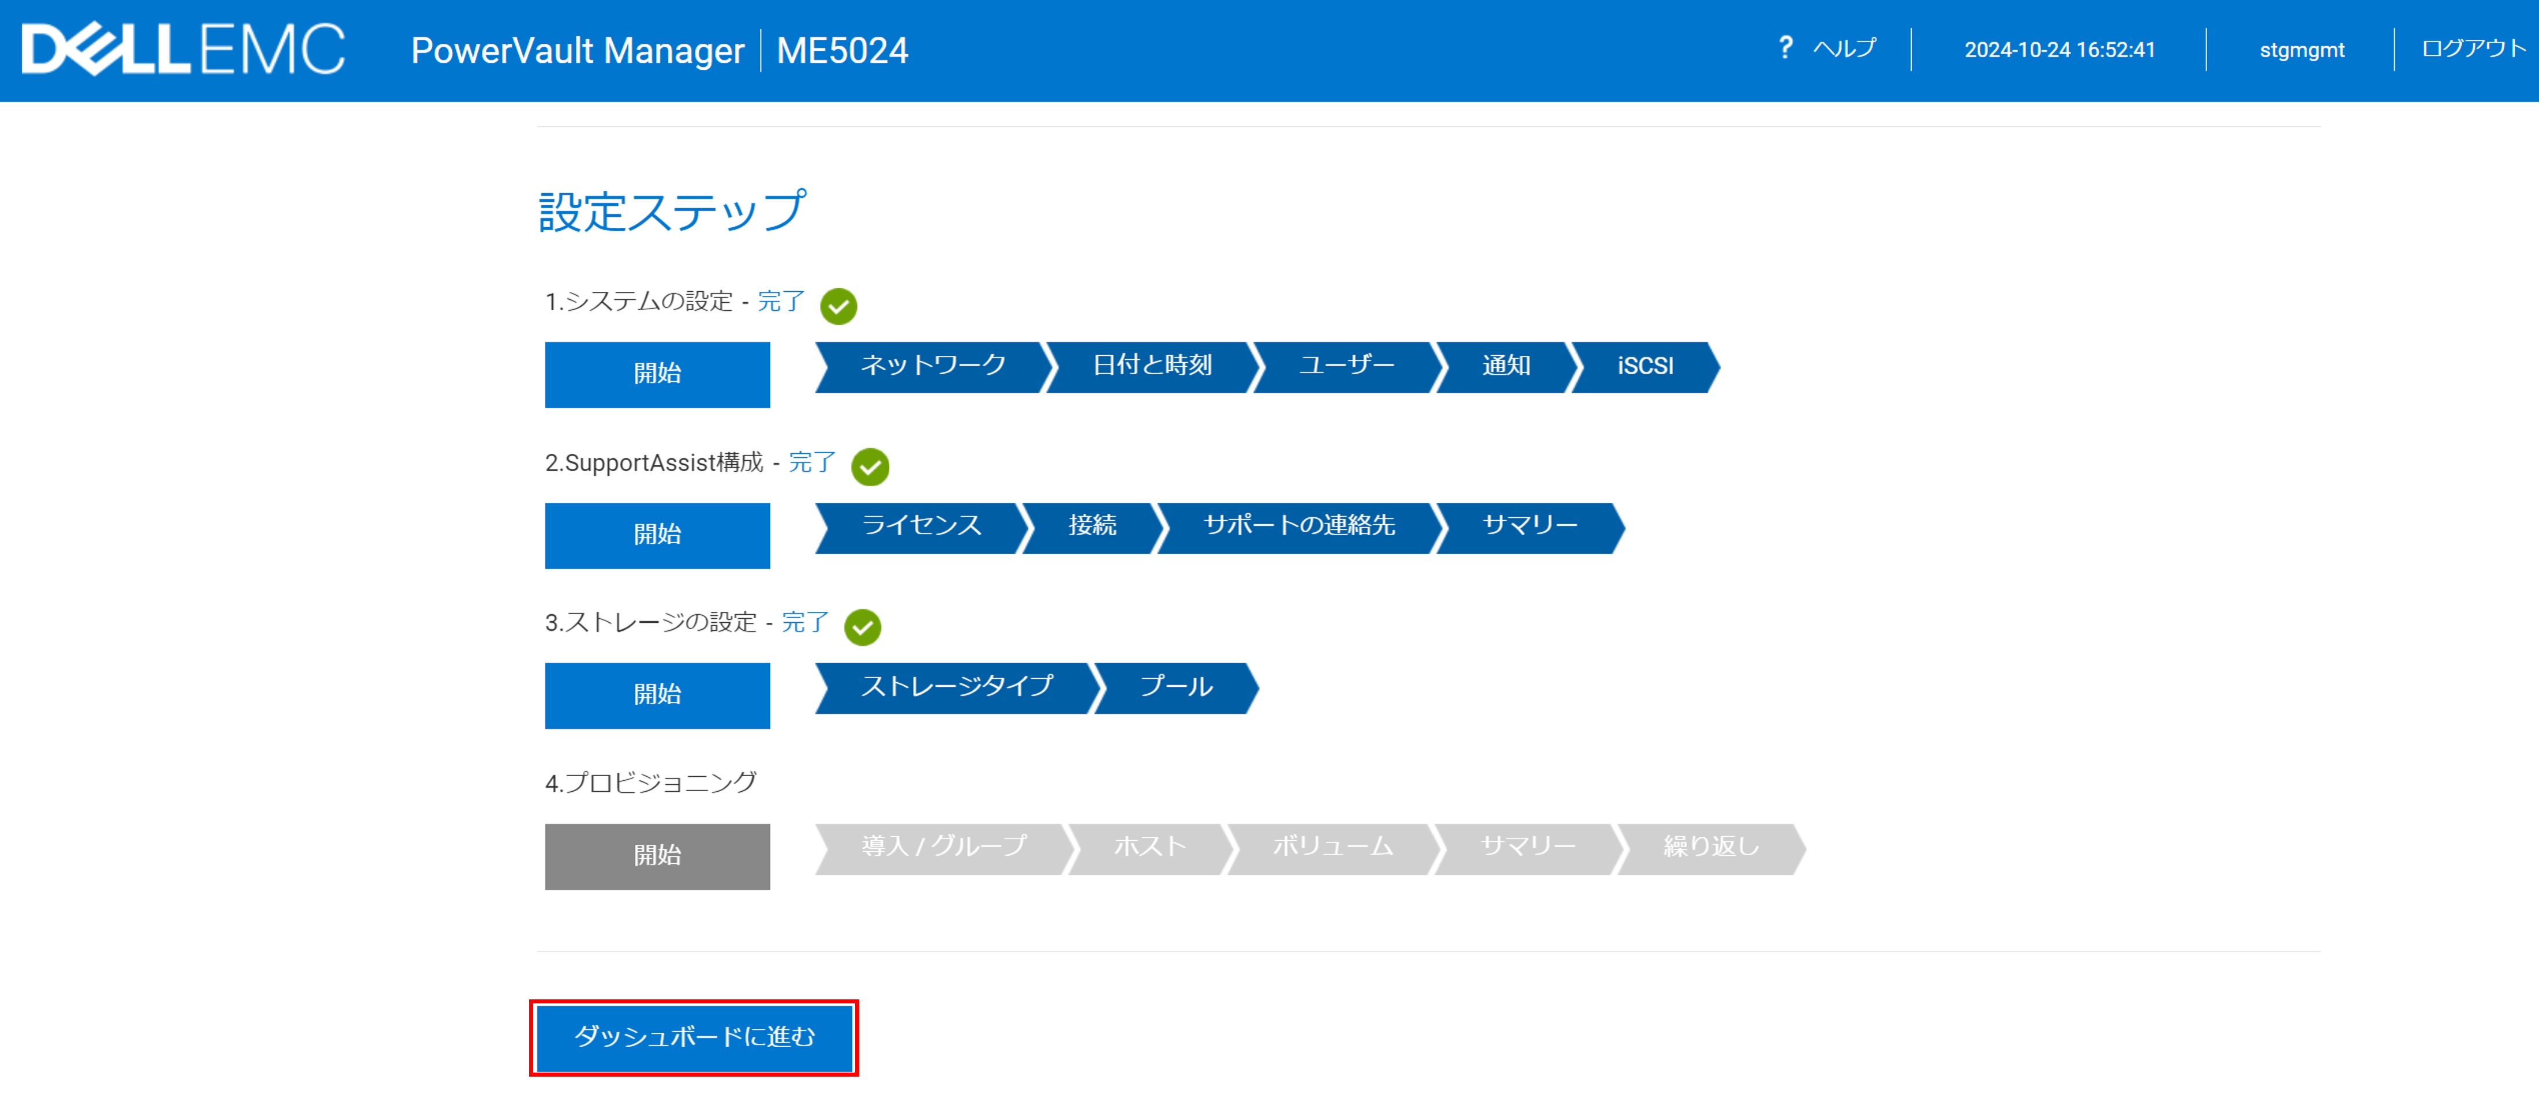
Task: Select the ユーザー step
Action: coord(1346,366)
